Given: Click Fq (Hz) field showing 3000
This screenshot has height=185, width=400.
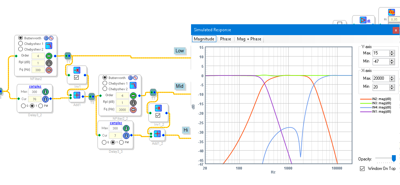Looking at the screenshot, I should point(123,110).
